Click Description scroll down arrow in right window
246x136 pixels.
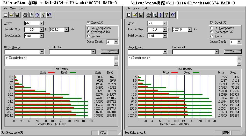(239, 63)
